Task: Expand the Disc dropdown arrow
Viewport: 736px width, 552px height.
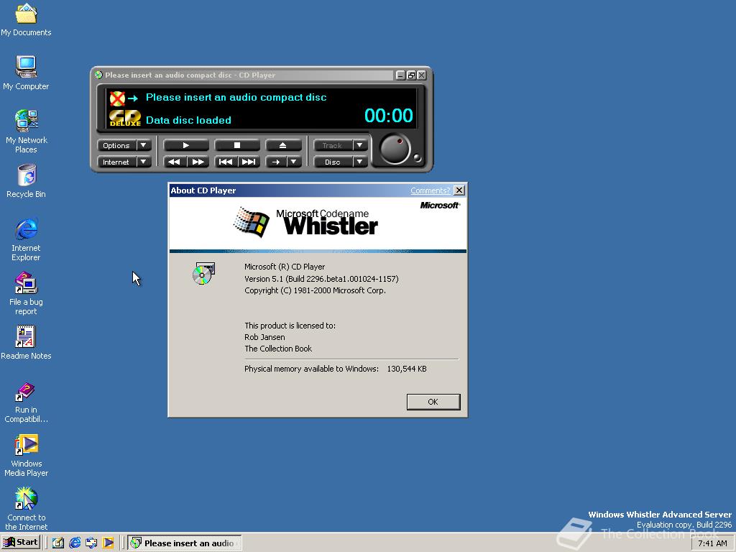Action: pyautogui.click(x=359, y=162)
